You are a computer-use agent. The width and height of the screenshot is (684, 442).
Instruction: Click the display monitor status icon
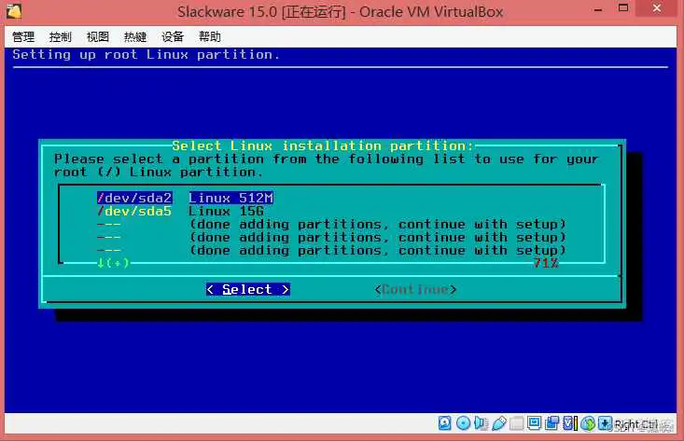[534, 422]
